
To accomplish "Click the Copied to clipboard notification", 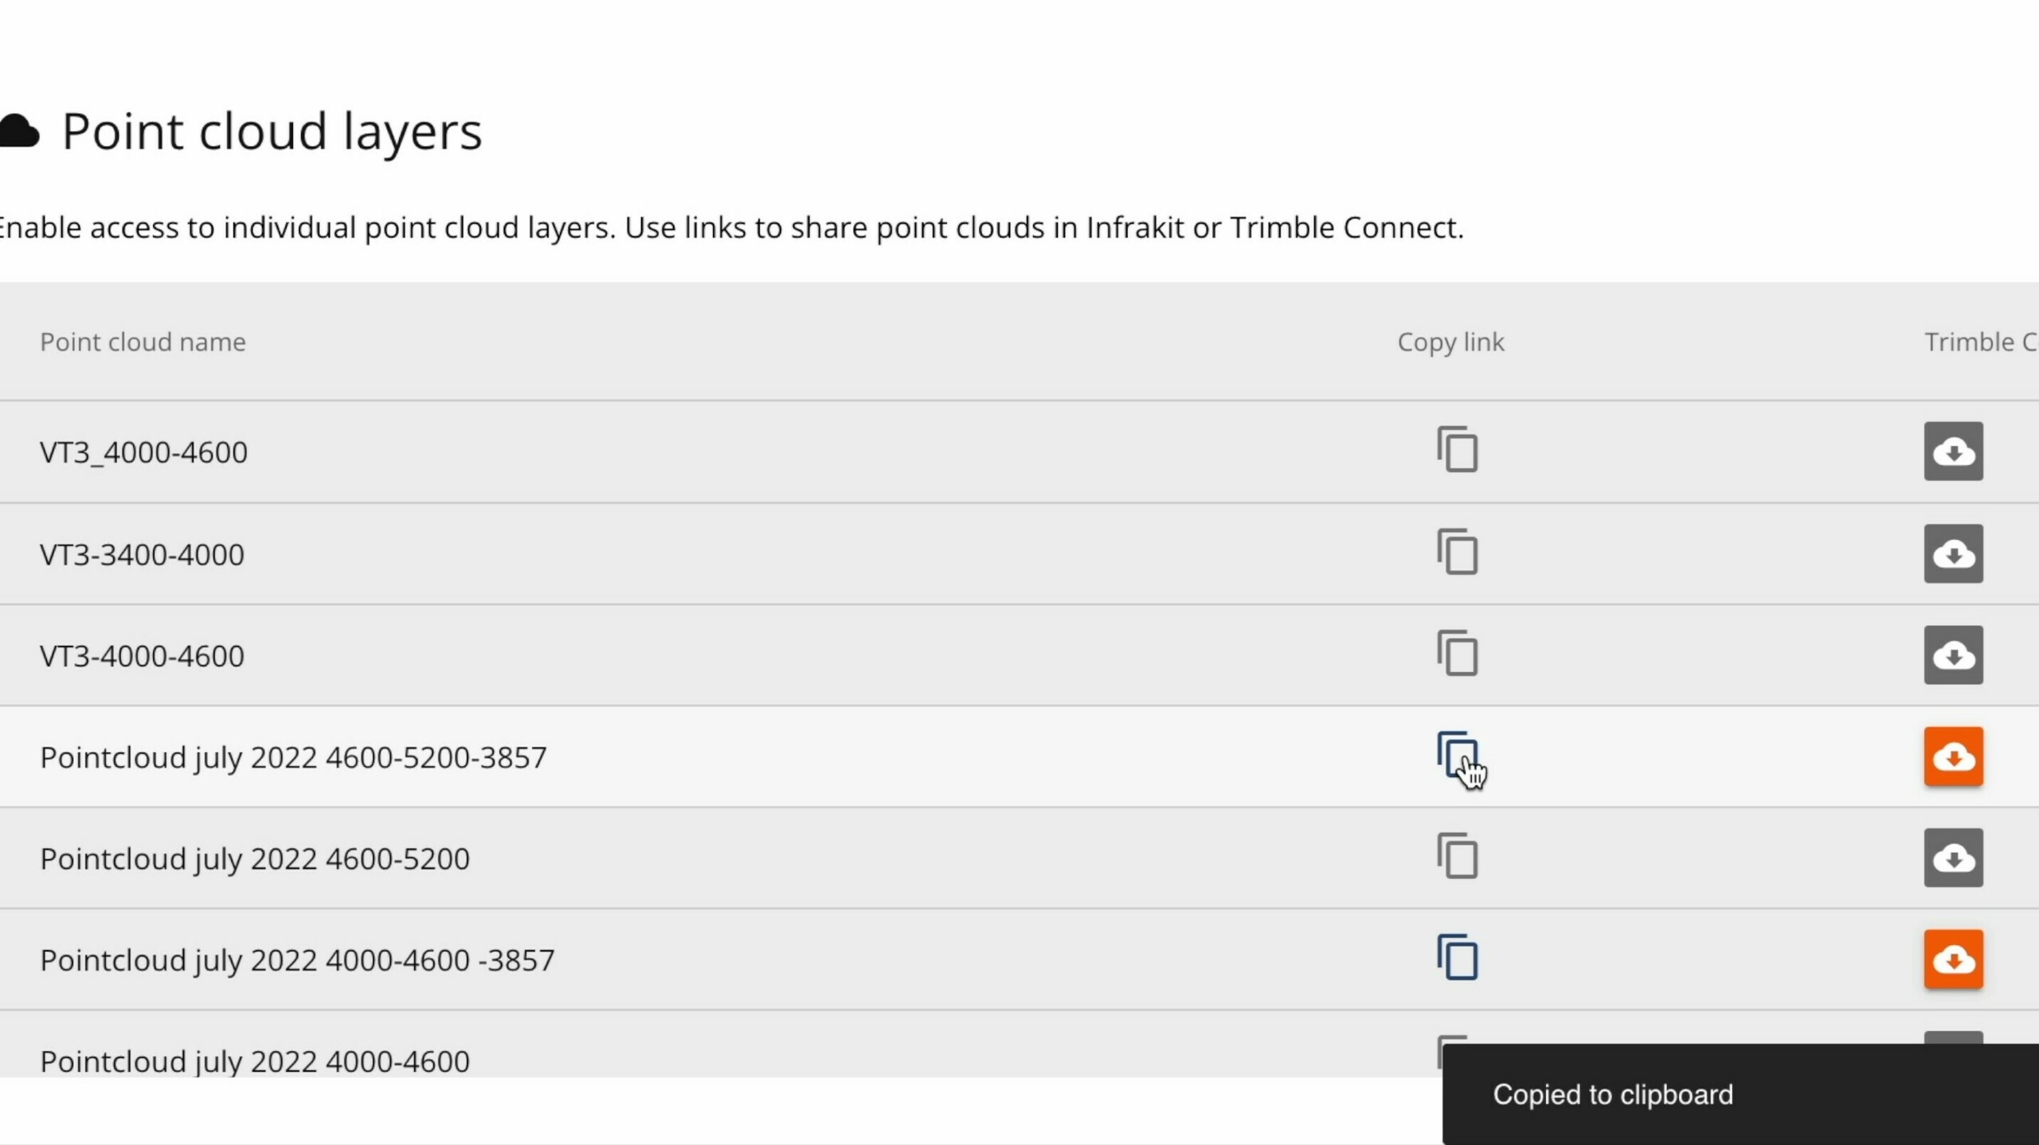I will click(1740, 1094).
